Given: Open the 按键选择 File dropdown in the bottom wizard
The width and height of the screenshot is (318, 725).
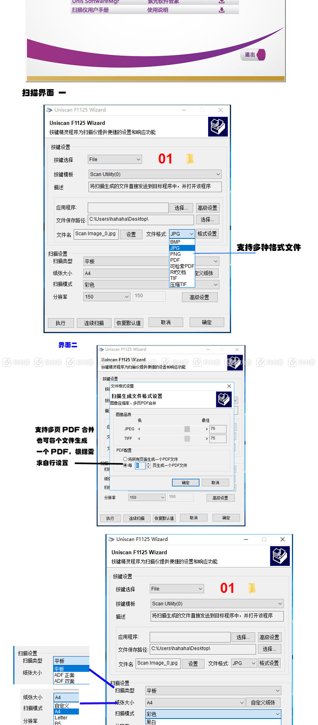Looking at the screenshot, I should pos(177,589).
